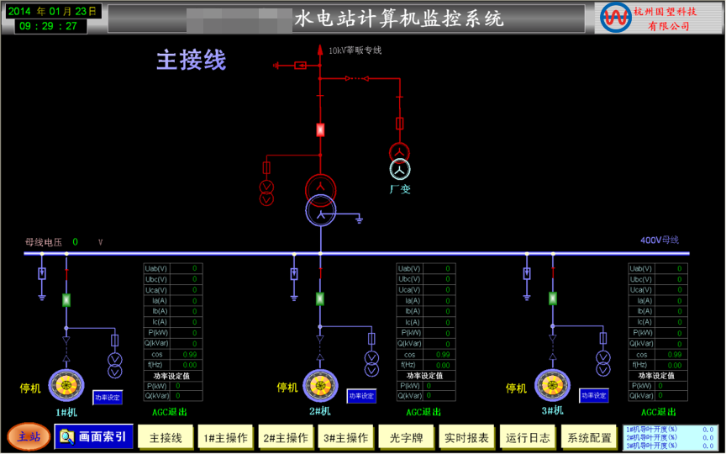Open the 主接线 screen tab
The image size is (726, 454).
pyautogui.click(x=166, y=437)
